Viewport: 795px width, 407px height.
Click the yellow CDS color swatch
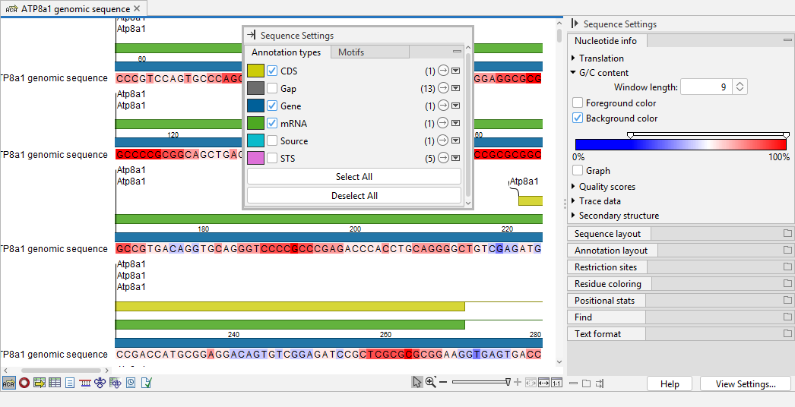tap(255, 71)
